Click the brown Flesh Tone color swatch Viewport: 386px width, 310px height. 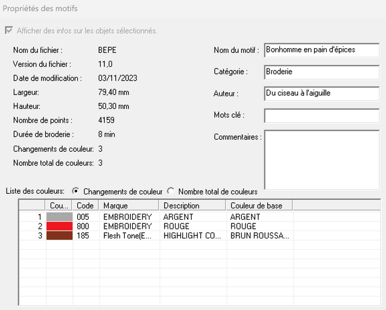60,236
